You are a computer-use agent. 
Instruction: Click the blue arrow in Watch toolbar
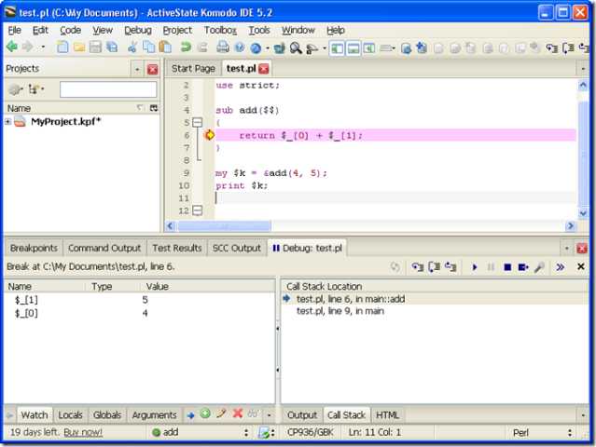[x=191, y=415]
